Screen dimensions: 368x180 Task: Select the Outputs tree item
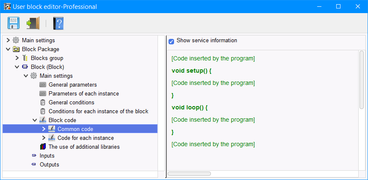(49, 164)
